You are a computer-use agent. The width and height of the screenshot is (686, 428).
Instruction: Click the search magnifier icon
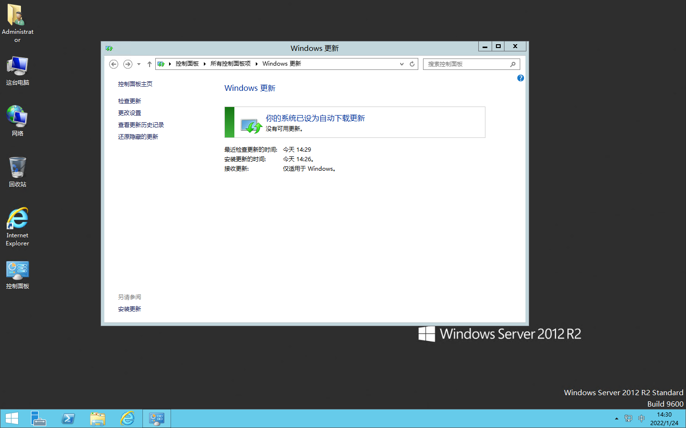(x=513, y=64)
